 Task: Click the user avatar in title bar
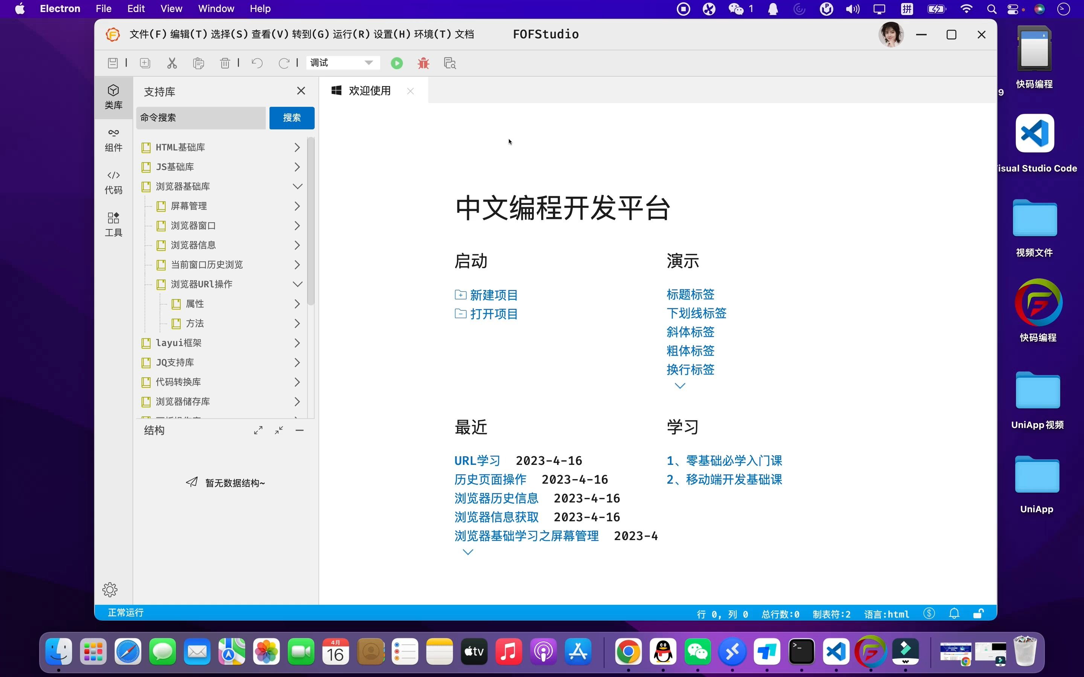click(891, 35)
